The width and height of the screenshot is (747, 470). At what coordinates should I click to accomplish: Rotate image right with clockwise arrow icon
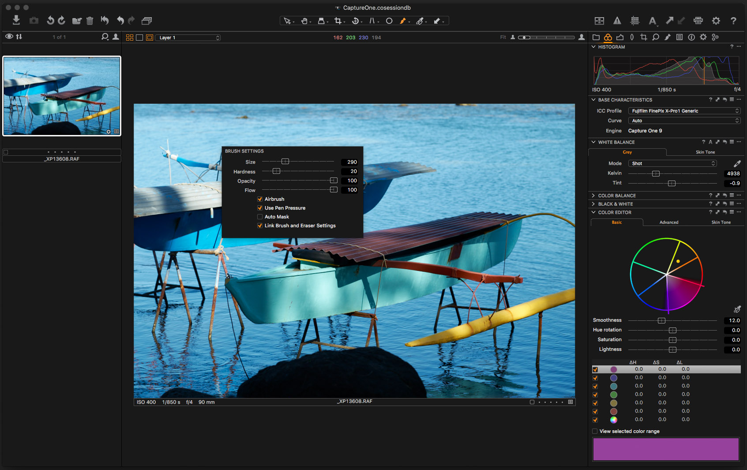[x=61, y=20]
